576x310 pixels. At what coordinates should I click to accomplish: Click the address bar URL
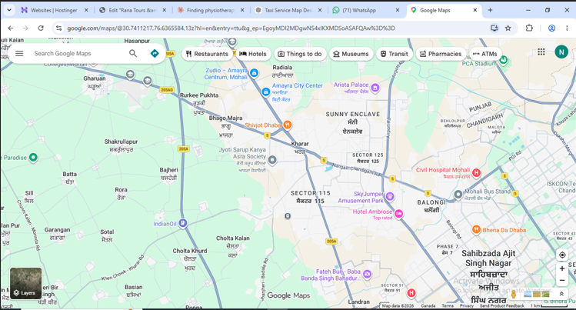231,28
